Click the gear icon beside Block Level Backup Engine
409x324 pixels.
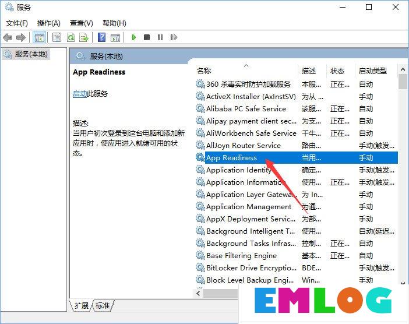click(x=200, y=280)
